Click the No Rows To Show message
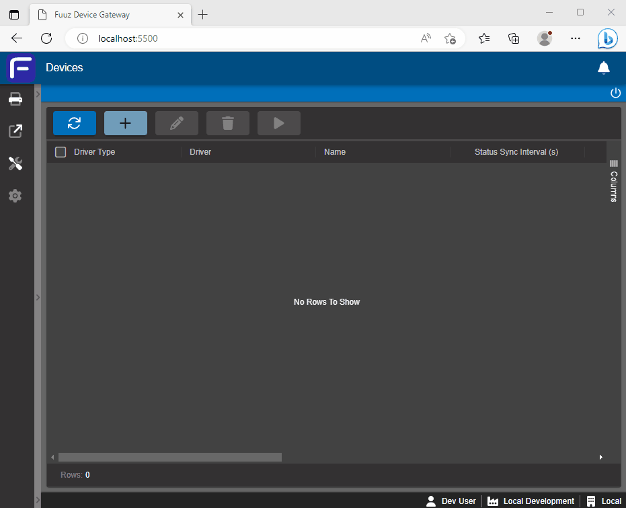This screenshot has width=626, height=508. [x=327, y=302]
